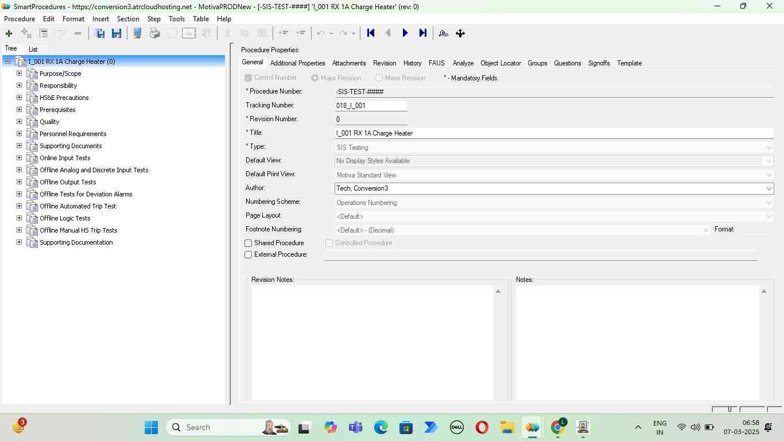Click the Title input field
This screenshot has width=784, height=441.
pos(554,133)
